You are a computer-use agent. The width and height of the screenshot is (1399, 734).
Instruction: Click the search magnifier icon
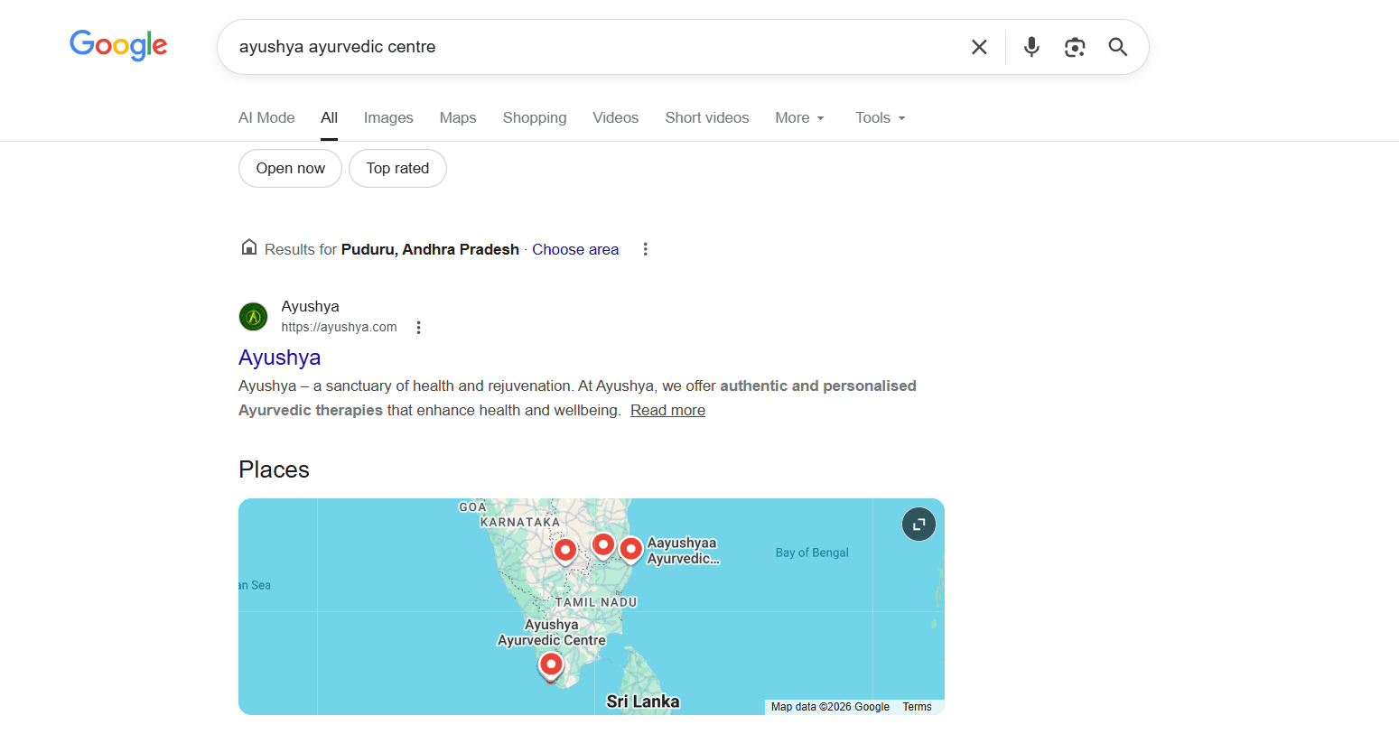(x=1117, y=46)
